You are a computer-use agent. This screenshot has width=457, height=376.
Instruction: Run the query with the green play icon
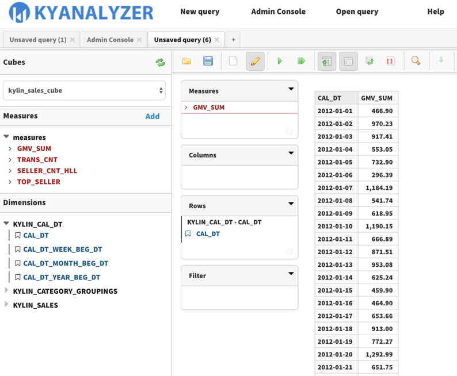point(280,61)
